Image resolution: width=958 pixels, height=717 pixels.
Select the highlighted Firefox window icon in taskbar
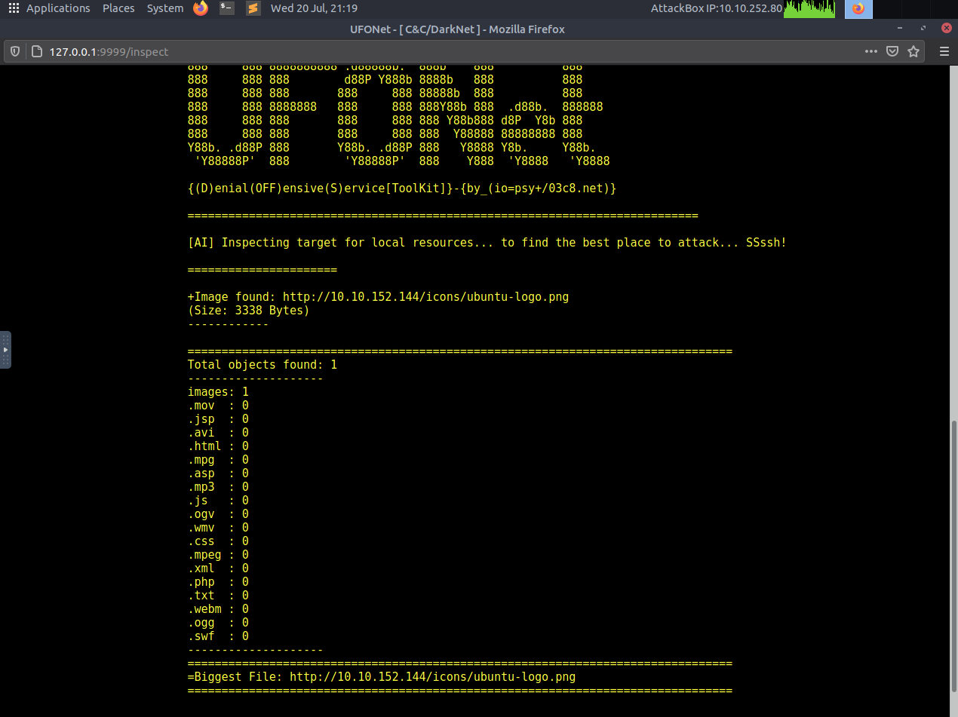[x=858, y=9]
